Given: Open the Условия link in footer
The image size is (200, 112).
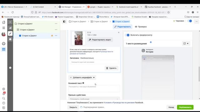Looking at the screenshot, I should coord(107,102).
